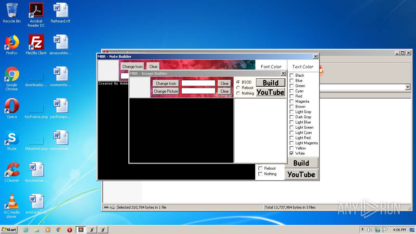Viewport: 416px width, 234px height.
Task: Open media player icon in taskbar
Action: pos(48,230)
